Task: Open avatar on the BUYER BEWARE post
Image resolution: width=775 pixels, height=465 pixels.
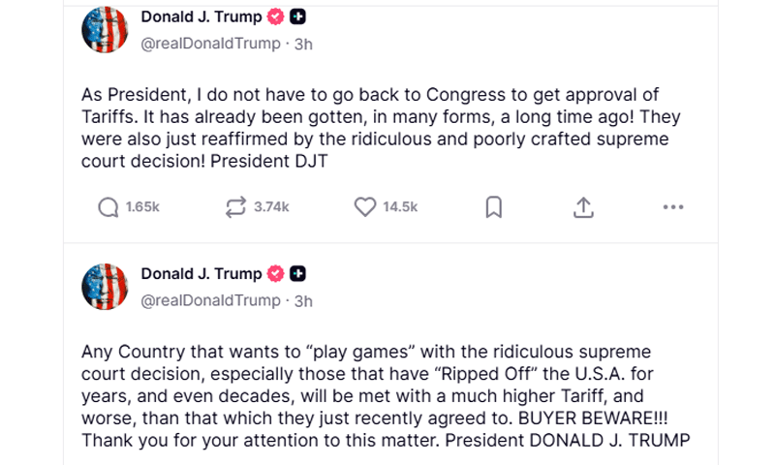Action: tap(105, 286)
